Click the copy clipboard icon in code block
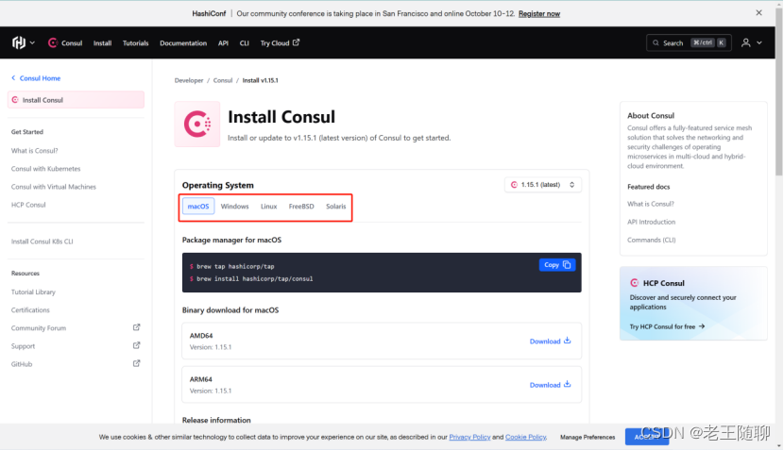This screenshot has height=450, width=784. pos(567,265)
